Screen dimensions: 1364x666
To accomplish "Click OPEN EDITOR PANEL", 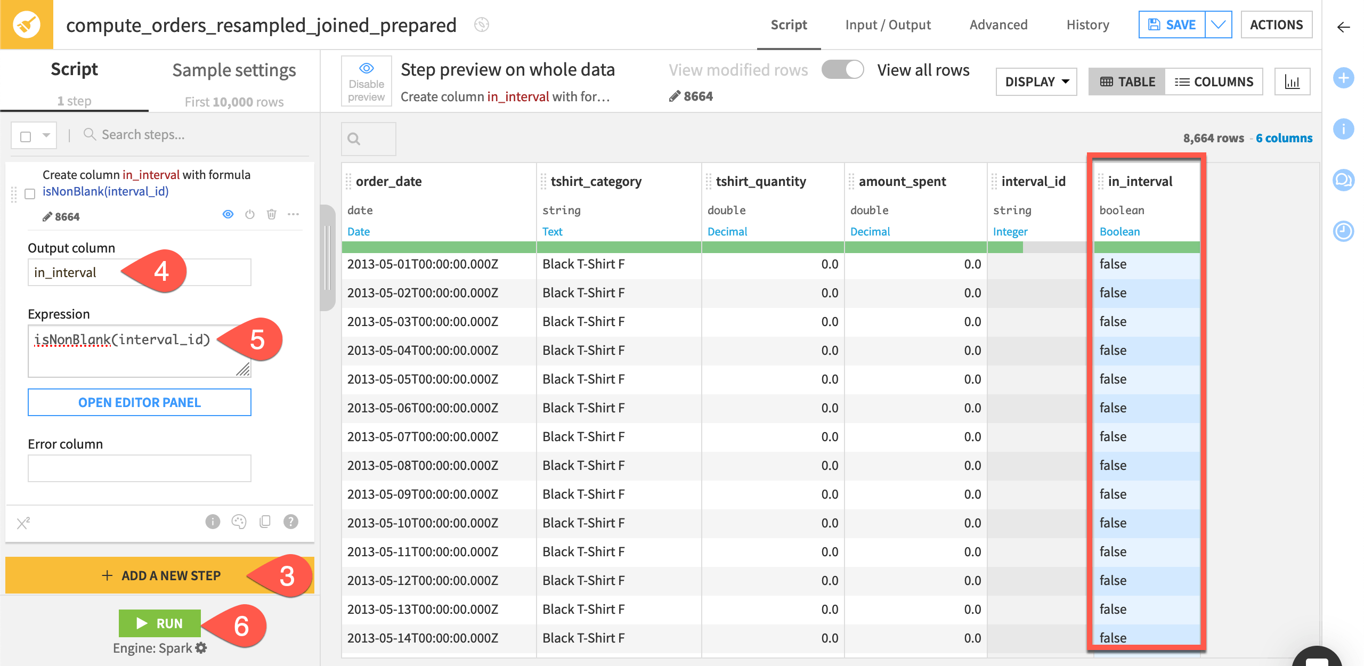I will point(140,402).
